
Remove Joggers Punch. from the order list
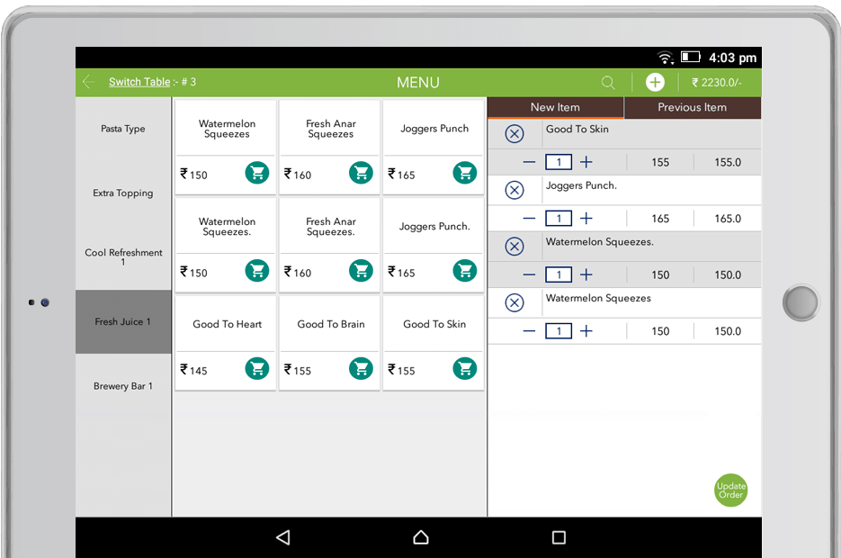pyautogui.click(x=514, y=190)
